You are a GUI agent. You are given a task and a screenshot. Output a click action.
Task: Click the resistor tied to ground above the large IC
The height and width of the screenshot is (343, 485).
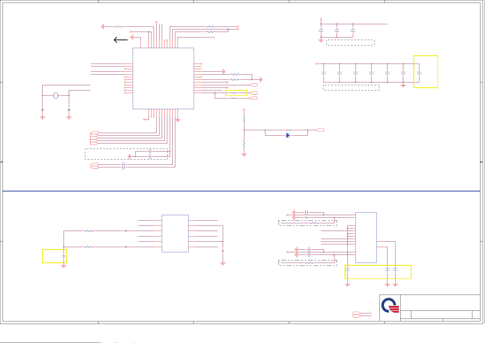(x=118, y=26)
